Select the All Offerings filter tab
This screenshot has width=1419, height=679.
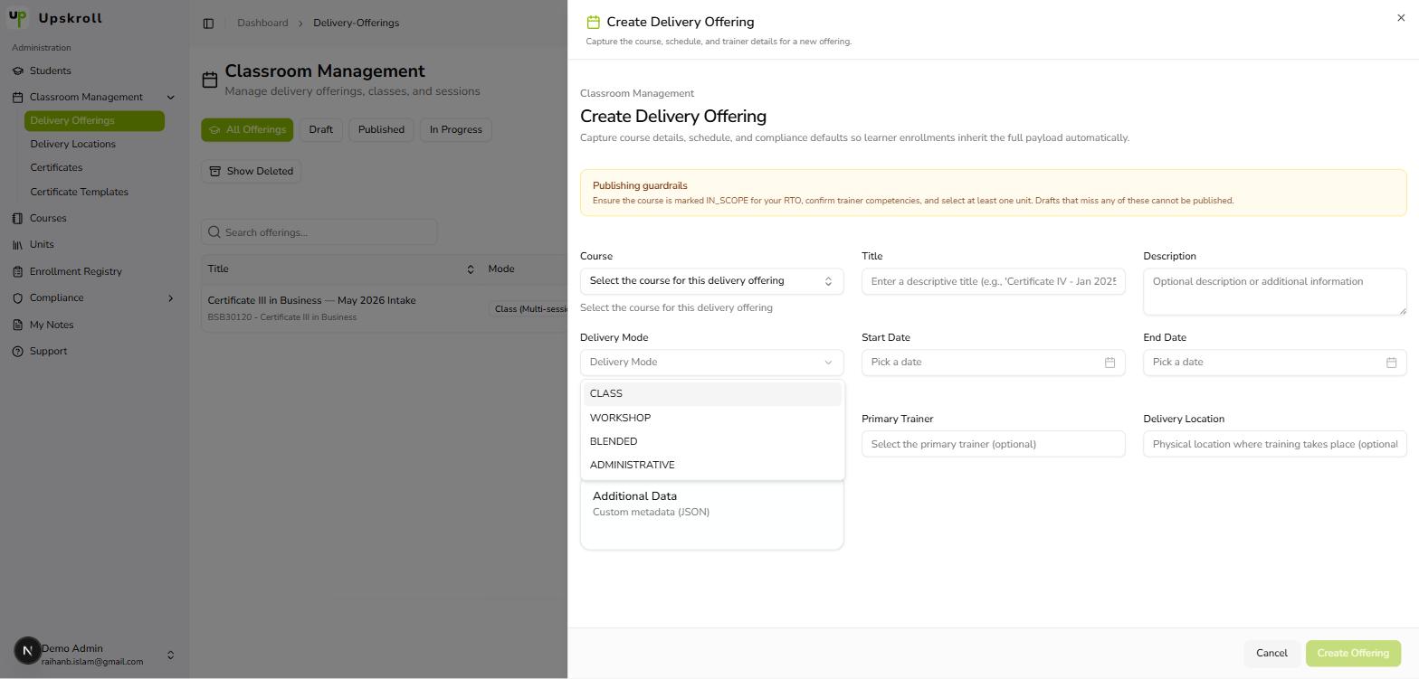click(x=247, y=129)
